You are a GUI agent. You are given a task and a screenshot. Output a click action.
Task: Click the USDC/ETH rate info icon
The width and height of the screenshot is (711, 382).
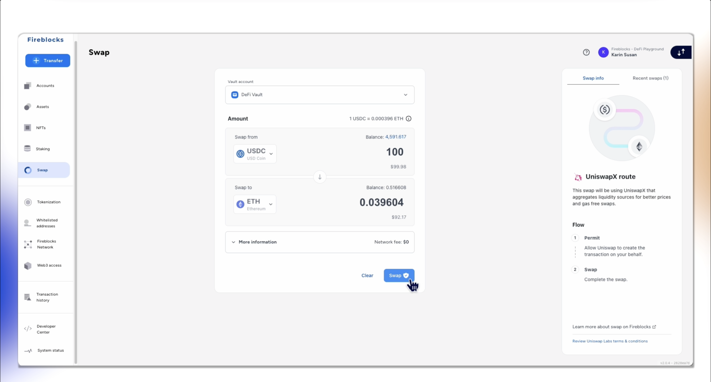point(409,119)
